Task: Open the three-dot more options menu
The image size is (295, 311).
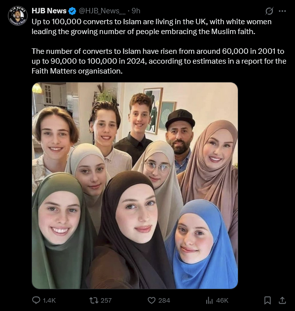Action: [x=282, y=11]
